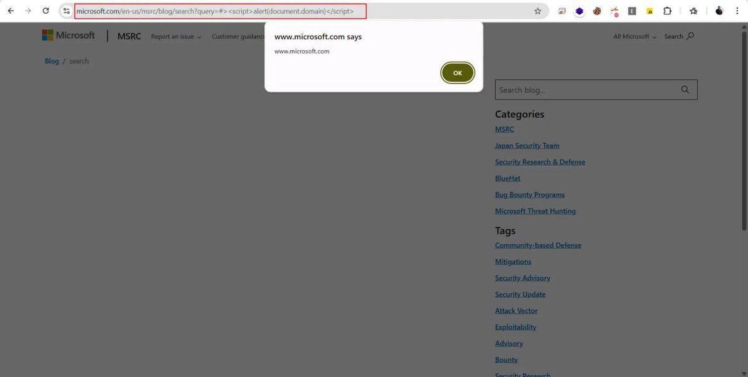Screen dimensions: 748x377
Task: Open the Exploitability tag
Action: (515, 327)
